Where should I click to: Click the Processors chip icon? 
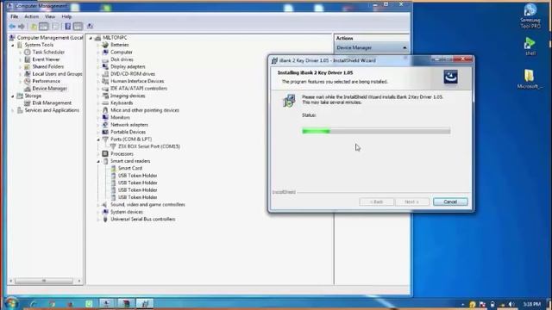pos(105,153)
